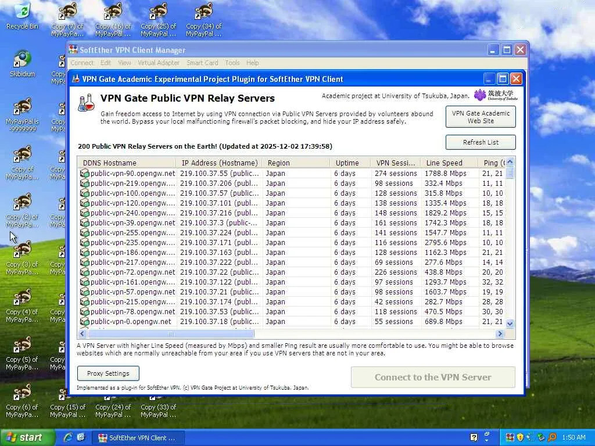Screen dimensions: 595x446
Task: Click the server list down scroll arrow
Action: [x=510, y=323]
